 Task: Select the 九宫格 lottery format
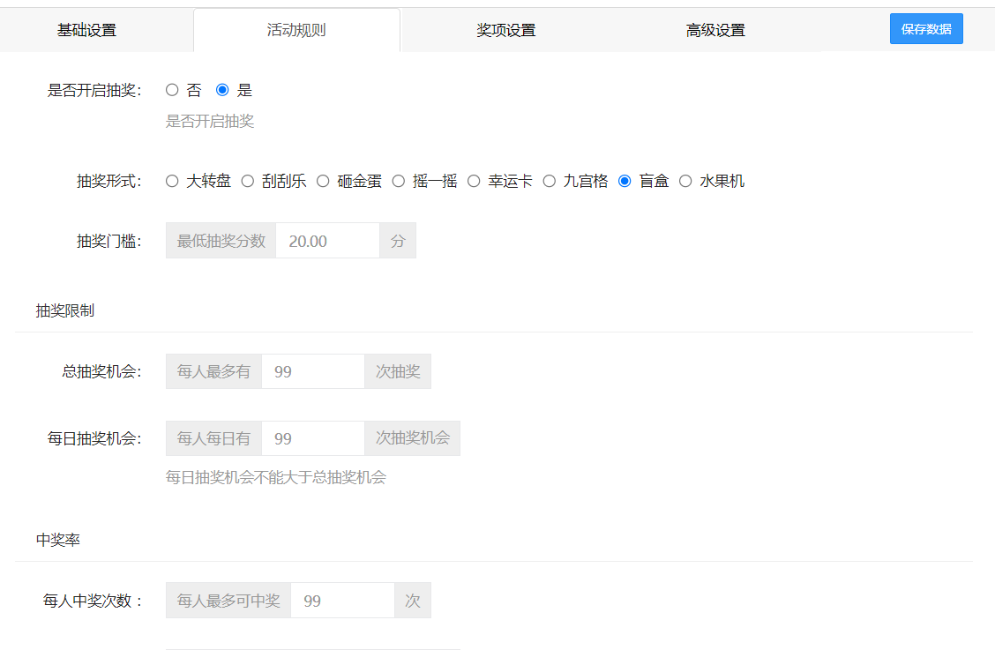(x=550, y=181)
